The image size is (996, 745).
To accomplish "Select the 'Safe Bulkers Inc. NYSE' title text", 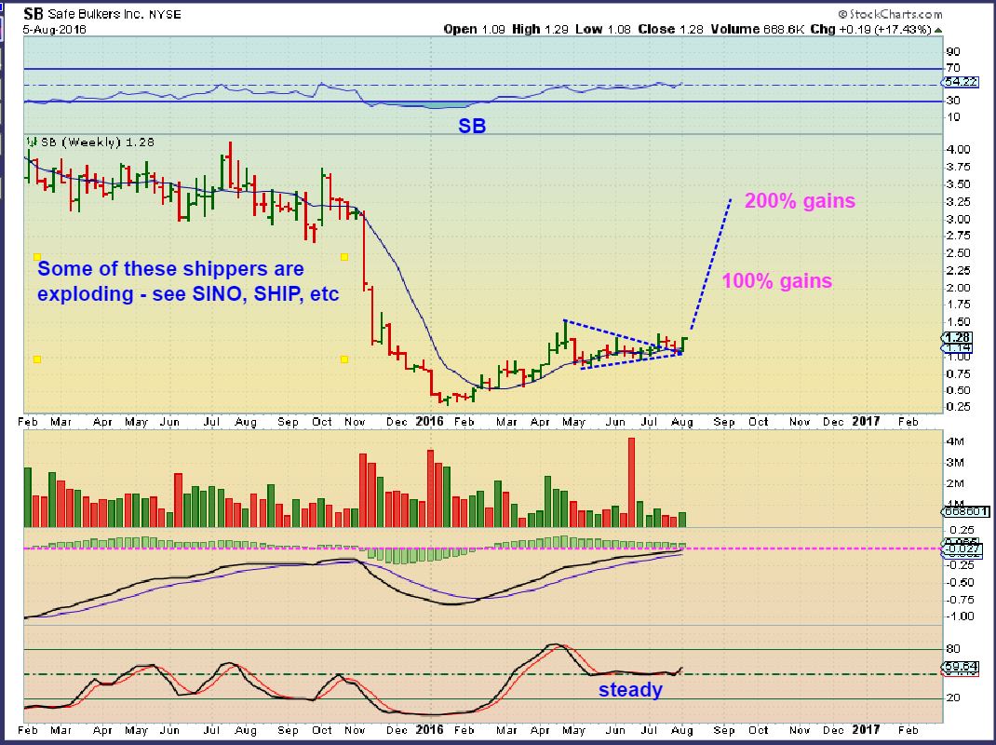I will [x=115, y=15].
